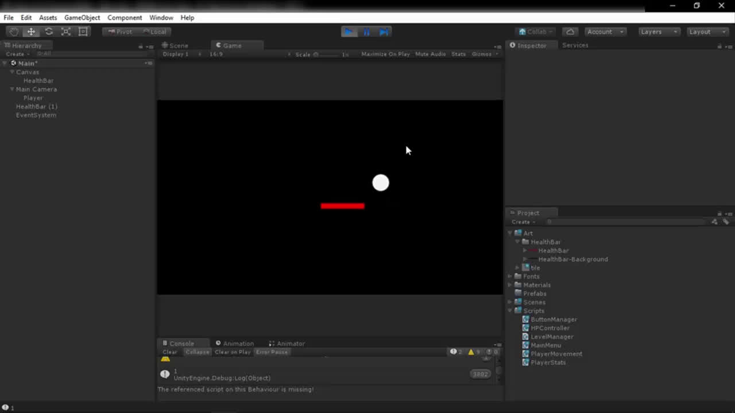
Task: Toggle Local handle rotation button
Action: click(x=154, y=32)
